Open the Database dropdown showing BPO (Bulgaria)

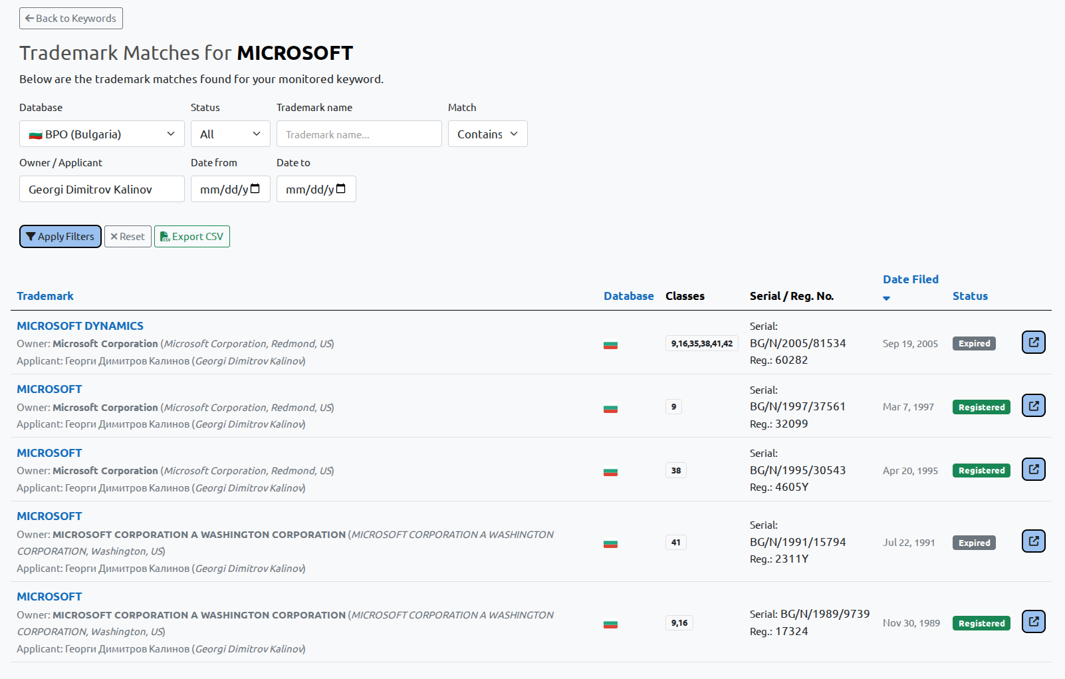(101, 134)
